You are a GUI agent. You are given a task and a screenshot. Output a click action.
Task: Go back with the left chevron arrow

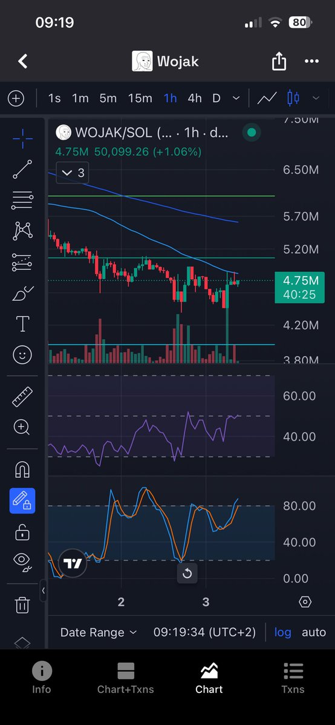[23, 61]
